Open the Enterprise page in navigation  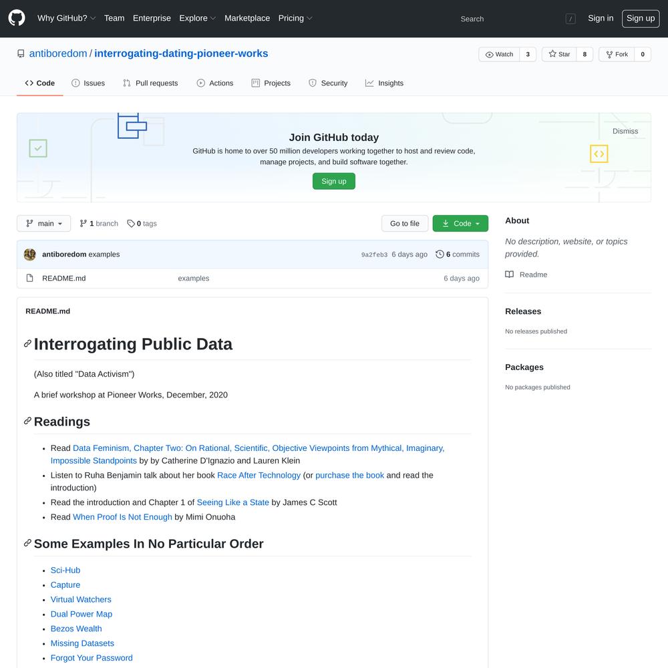[x=152, y=18]
